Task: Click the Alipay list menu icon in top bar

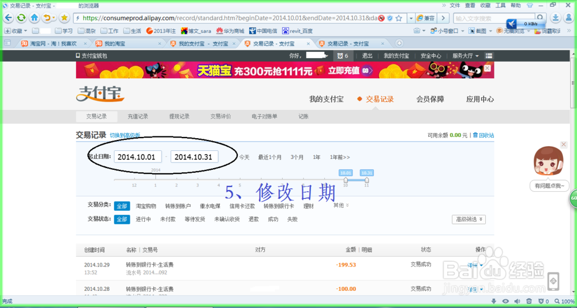Action: 489,56
